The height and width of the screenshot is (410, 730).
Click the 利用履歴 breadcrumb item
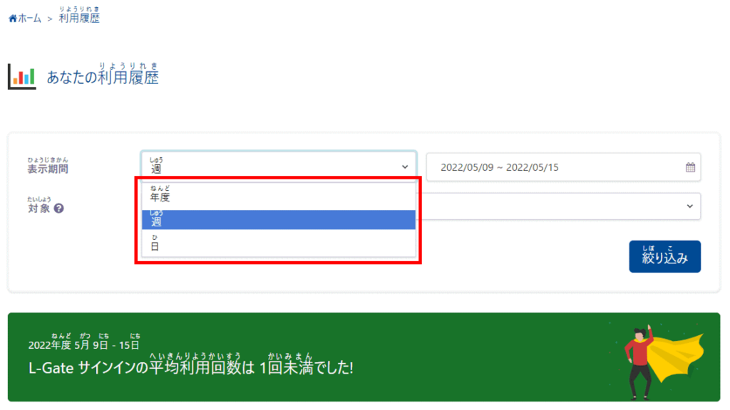(79, 18)
